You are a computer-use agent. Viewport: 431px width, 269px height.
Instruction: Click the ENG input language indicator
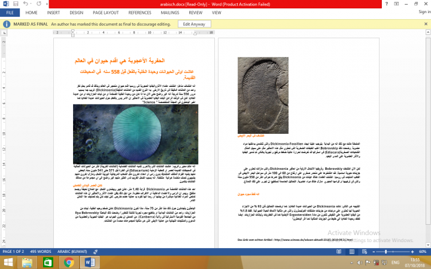click(395, 262)
